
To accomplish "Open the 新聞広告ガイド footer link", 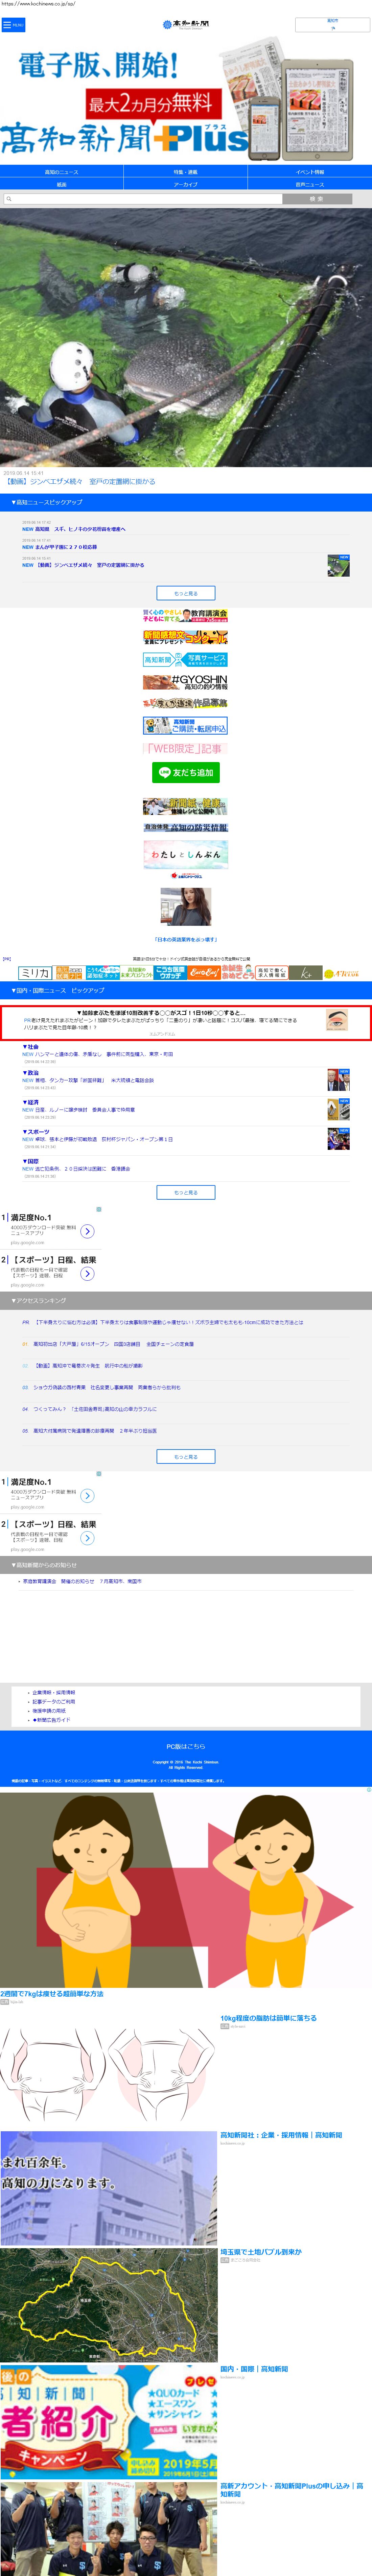I will (52, 1720).
